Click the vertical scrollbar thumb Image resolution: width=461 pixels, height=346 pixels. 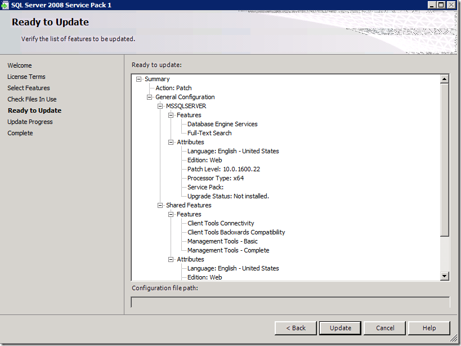pyautogui.click(x=444, y=160)
